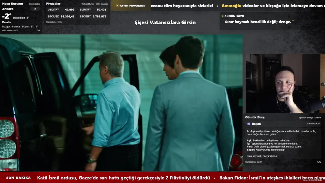Click the BTC/TRY price cell
Screen dimensions: 325x183
pos(93,16)
